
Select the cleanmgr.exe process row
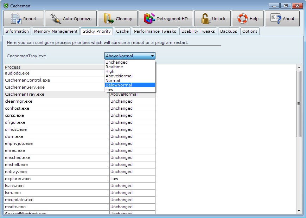(x=57, y=101)
